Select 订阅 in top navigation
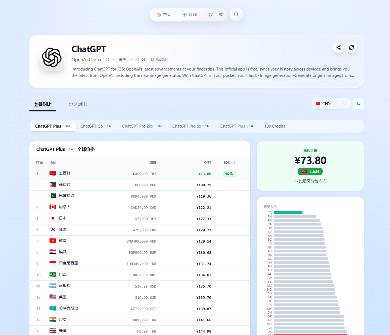This screenshot has height=335, width=390. tap(189, 15)
